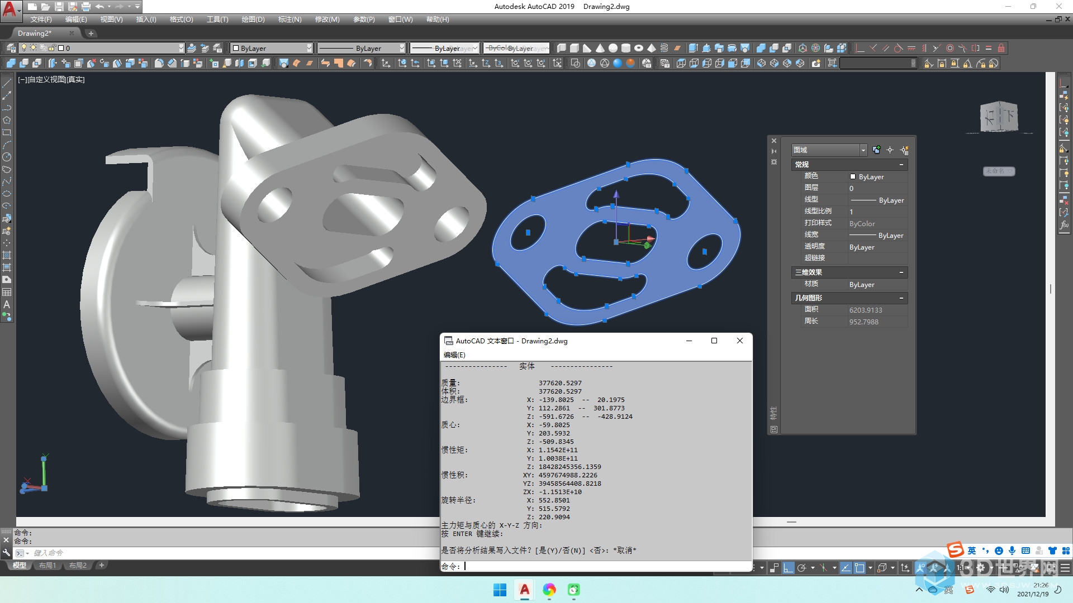
Task: Select the Sphere solid primitive tool
Action: pyautogui.click(x=613, y=48)
